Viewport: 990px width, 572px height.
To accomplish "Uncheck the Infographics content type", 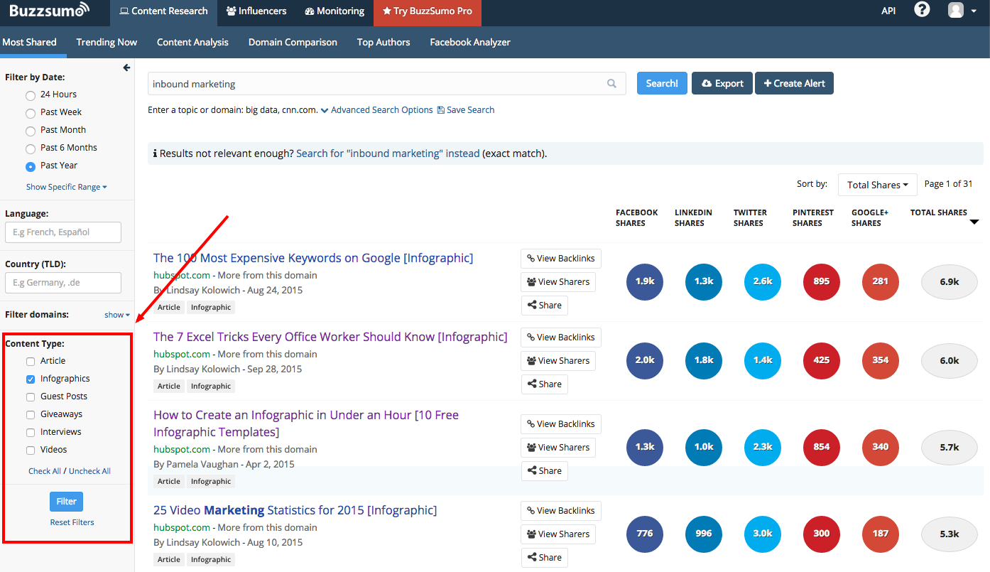I will (31, 379).
